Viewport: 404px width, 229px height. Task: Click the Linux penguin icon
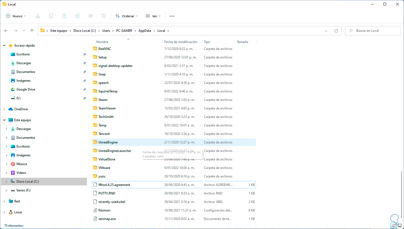(11, 212)
